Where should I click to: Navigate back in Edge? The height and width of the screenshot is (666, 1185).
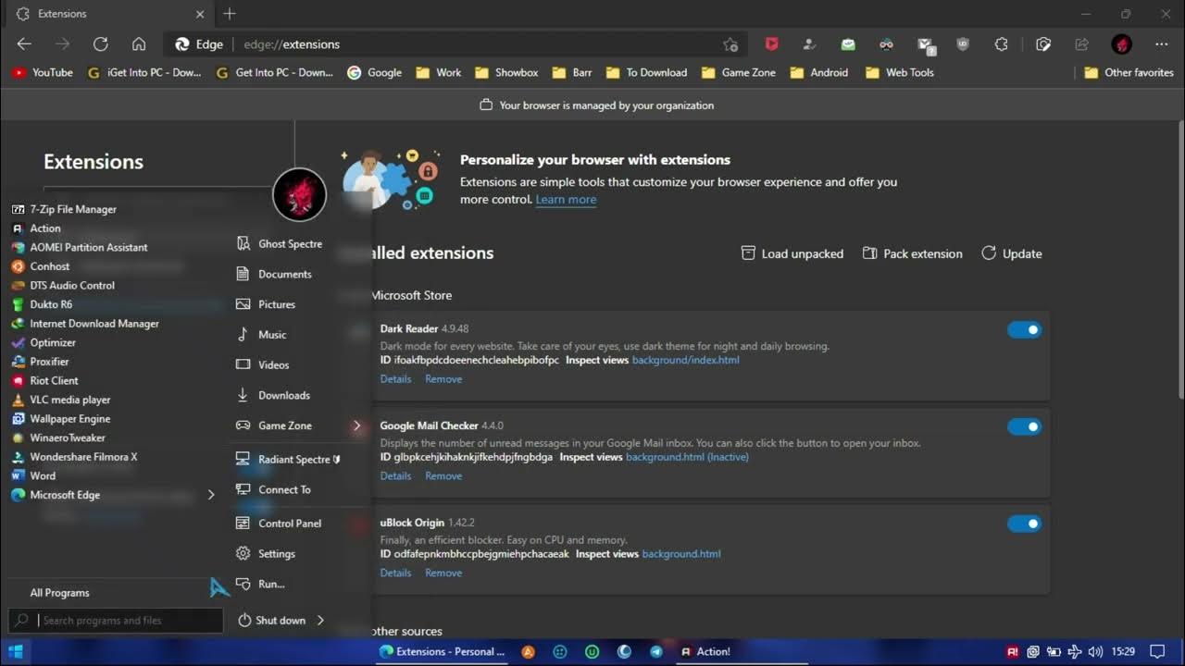click(x=24, y=44)
